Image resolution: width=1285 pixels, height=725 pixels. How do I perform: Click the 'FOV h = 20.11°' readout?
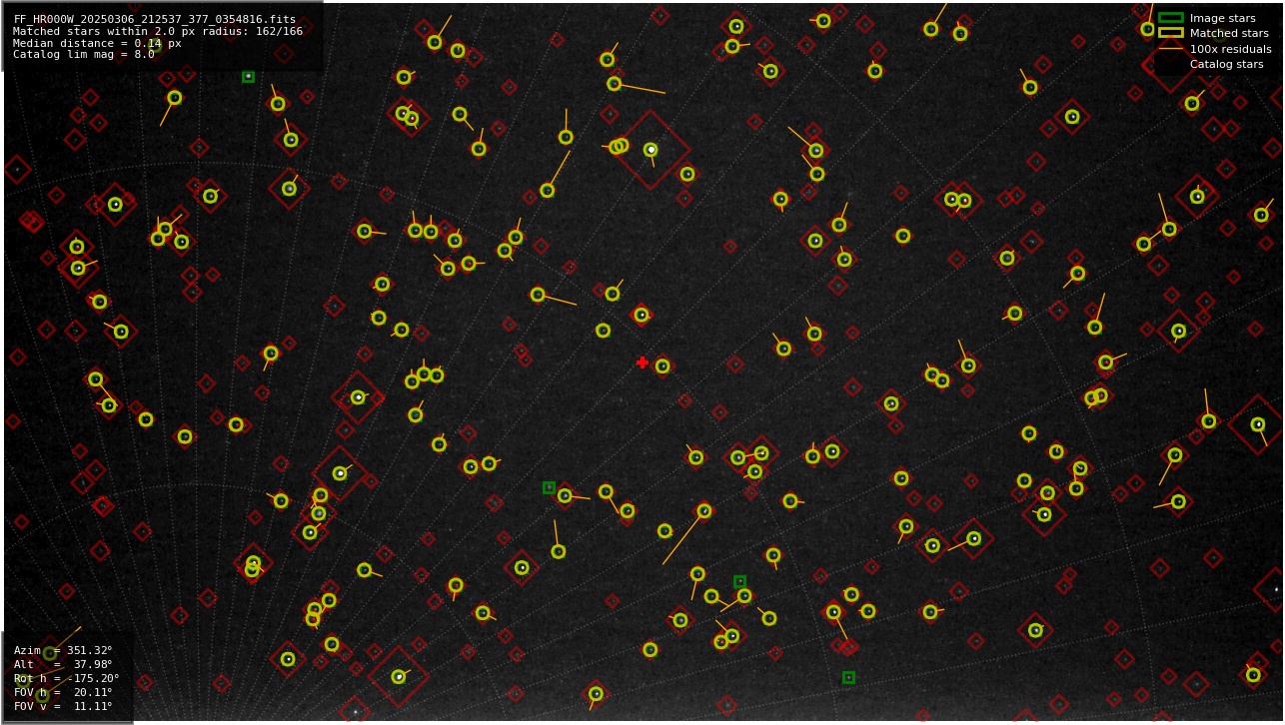coord(63,692)
